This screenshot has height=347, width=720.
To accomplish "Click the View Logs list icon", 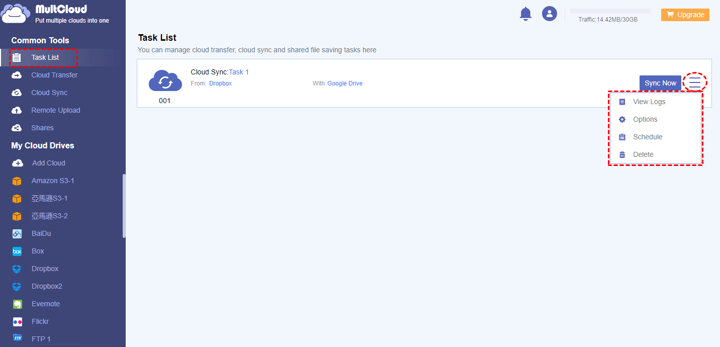I will click(622, 102).
